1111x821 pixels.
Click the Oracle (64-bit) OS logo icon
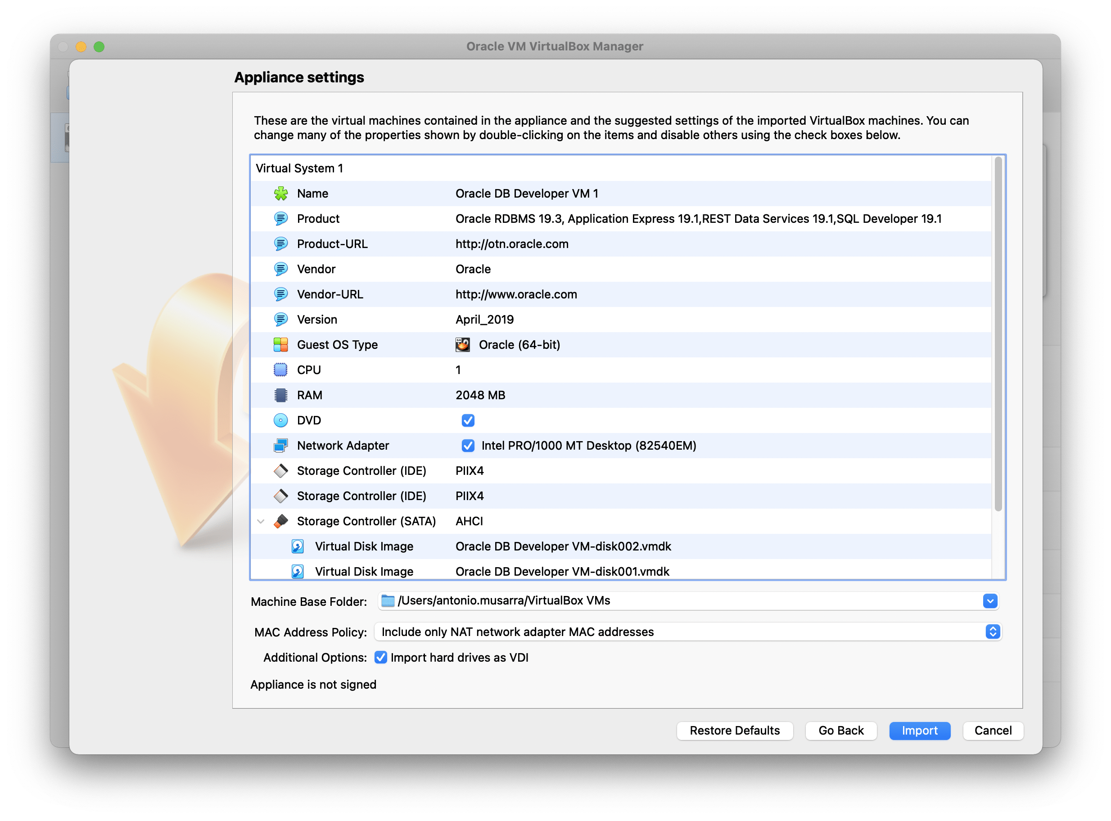(463, 345)
